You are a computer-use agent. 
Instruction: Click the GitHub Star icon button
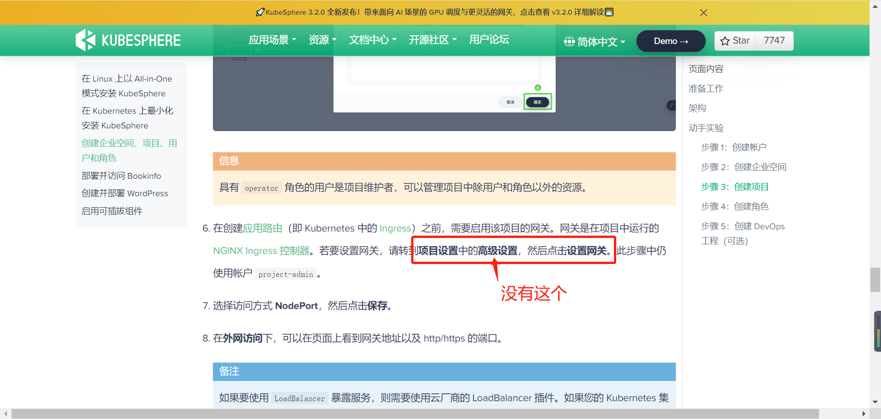pos(735,41)
